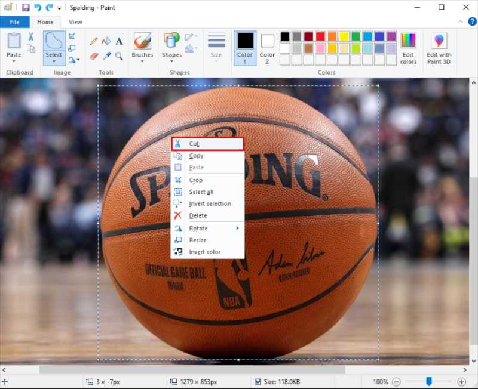Choose Cut from context menu
Image resolution: width=478 pixels, height=389 pixels.
point(207,144)
